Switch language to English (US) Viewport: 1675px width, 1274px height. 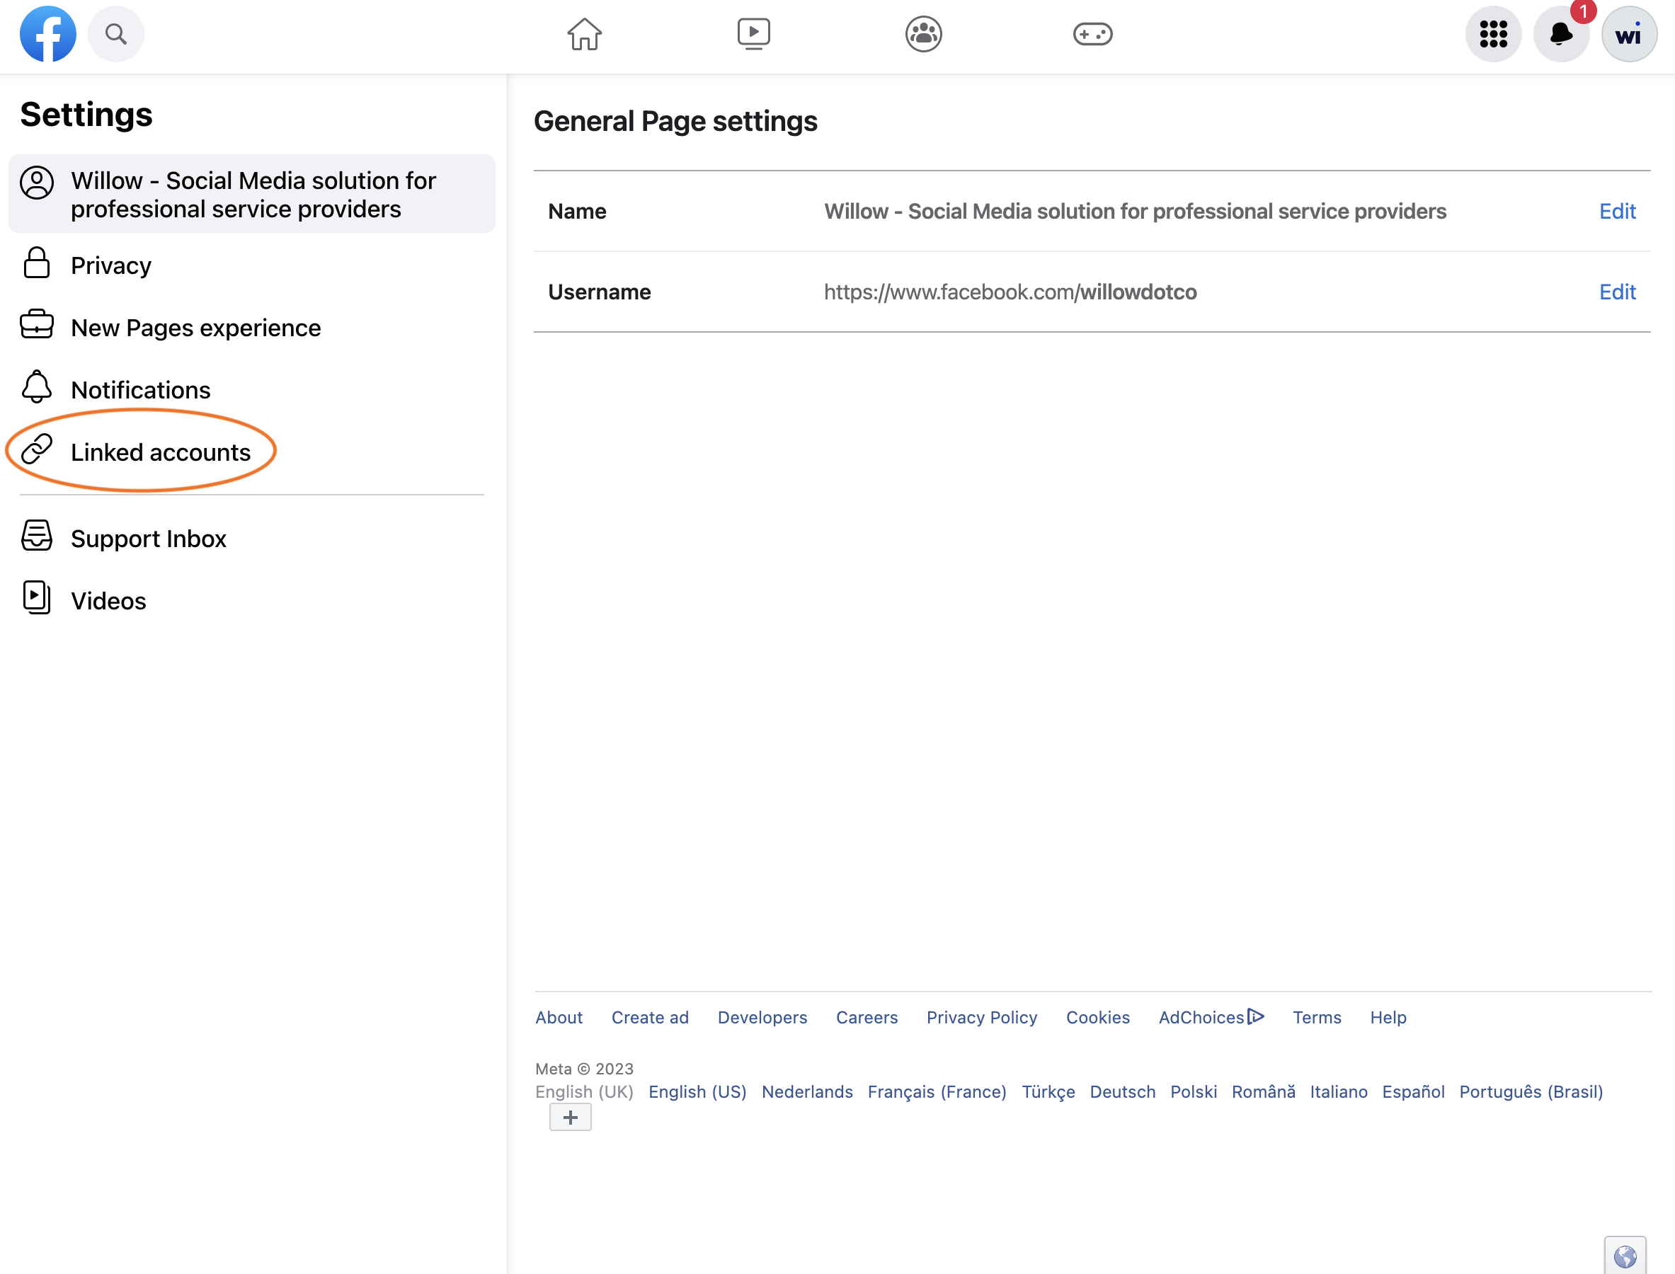(698, 1092)
